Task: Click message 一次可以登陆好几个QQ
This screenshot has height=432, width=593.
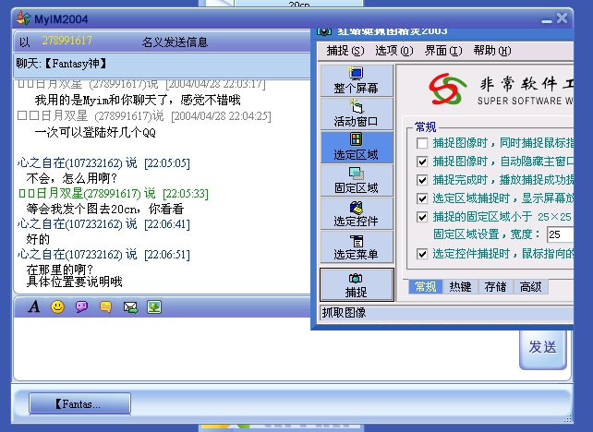Action: 95,132
